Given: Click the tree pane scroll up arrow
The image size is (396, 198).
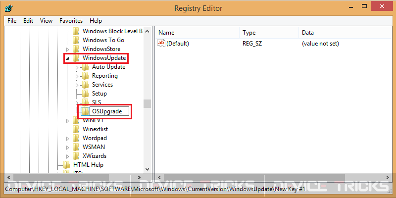Looking at the screenshot, I should (148, 31).
